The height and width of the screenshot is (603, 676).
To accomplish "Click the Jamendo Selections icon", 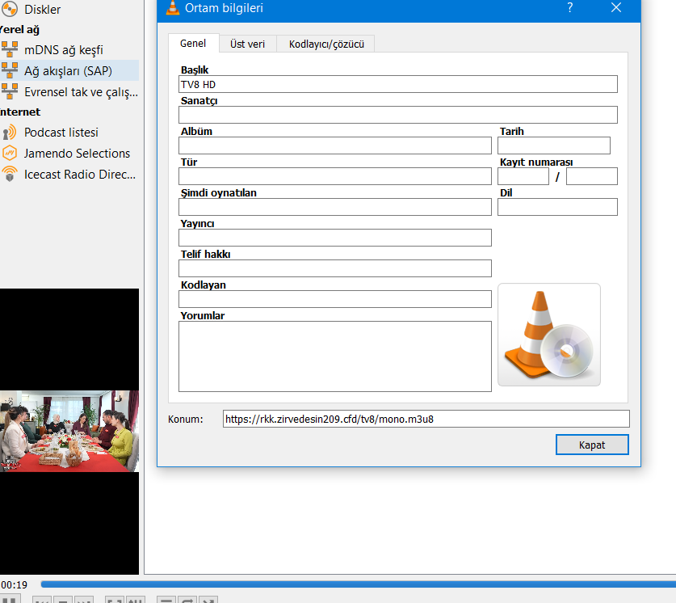I will point(10,154).
